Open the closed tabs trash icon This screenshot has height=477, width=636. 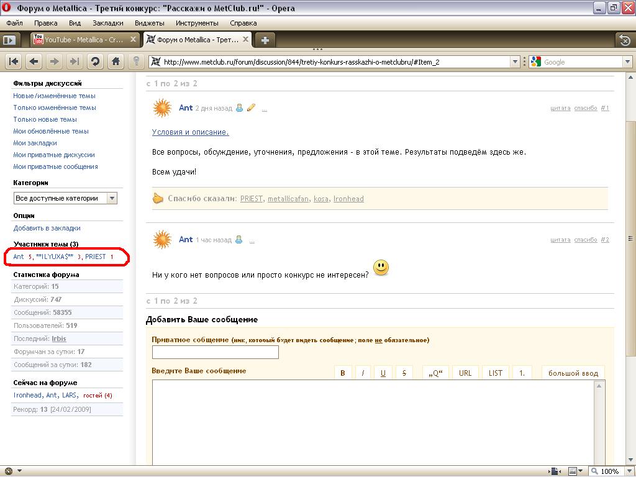(x=625, y=40)
